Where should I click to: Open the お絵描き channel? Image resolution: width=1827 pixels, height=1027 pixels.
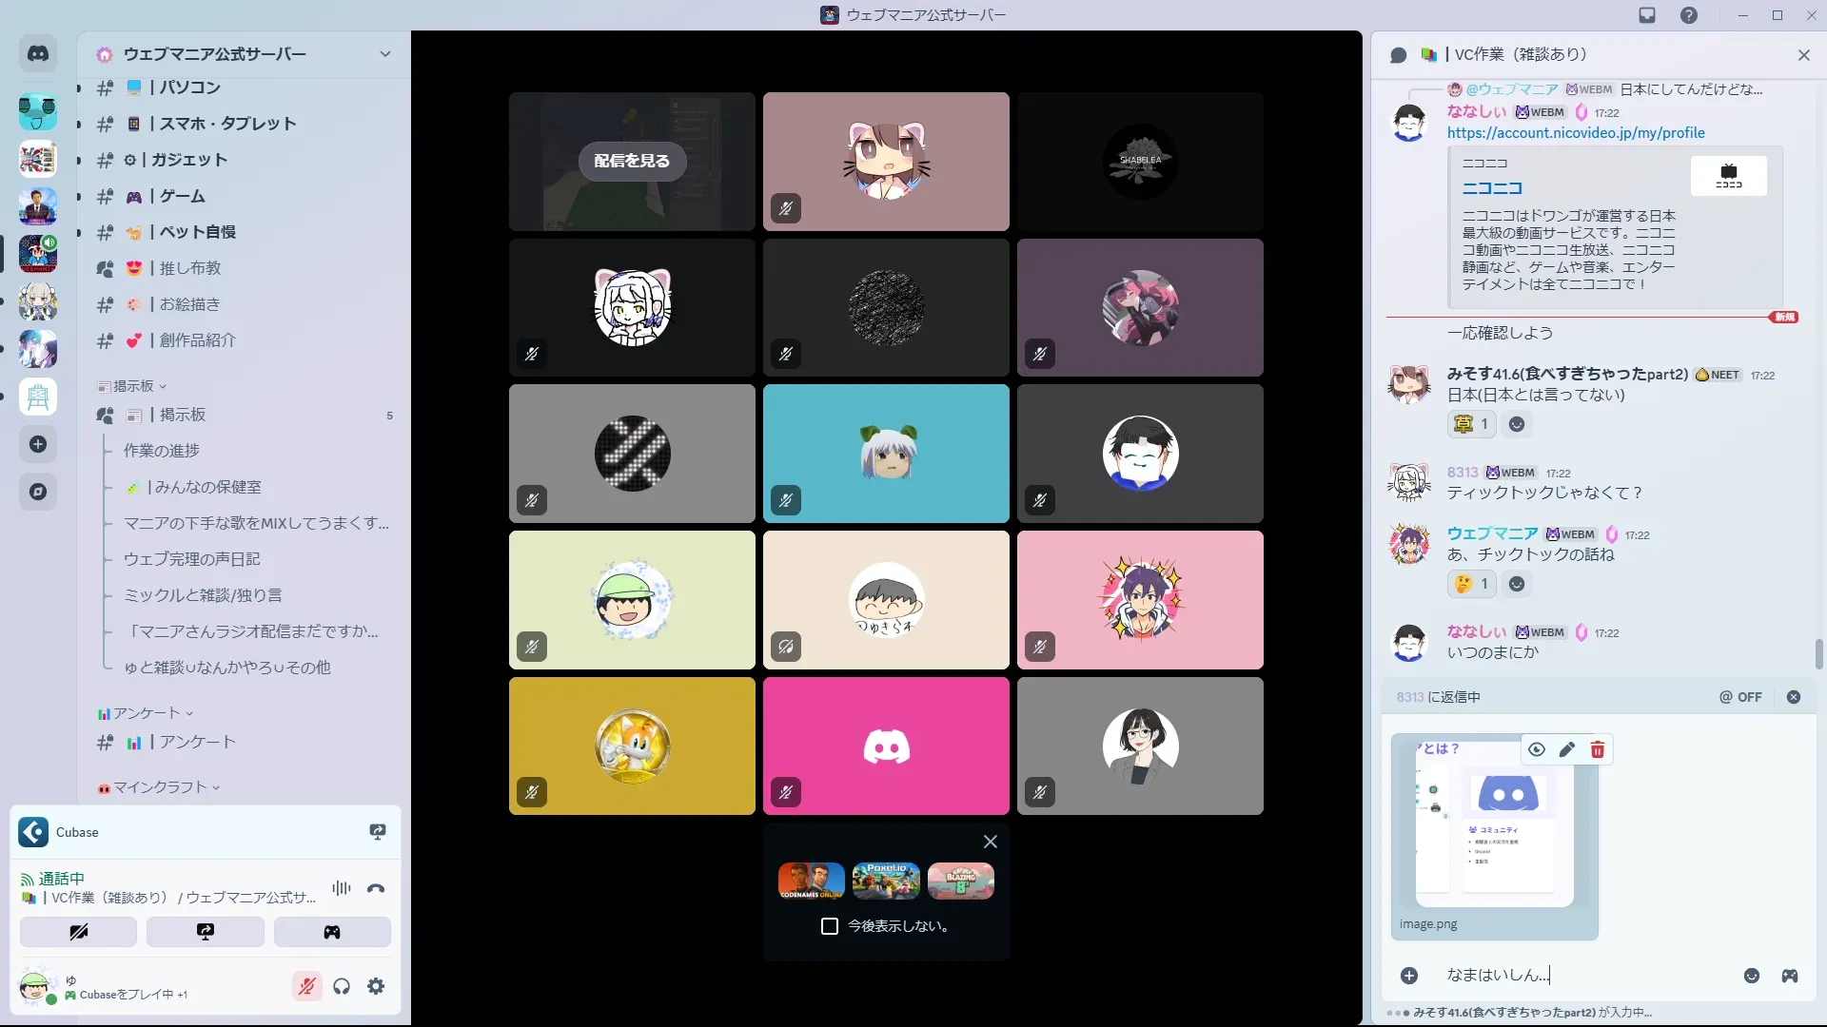coord(189,304)
